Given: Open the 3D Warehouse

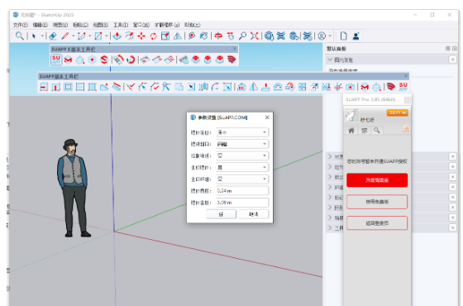Looking at the screenshot, I should click(269, 36).
